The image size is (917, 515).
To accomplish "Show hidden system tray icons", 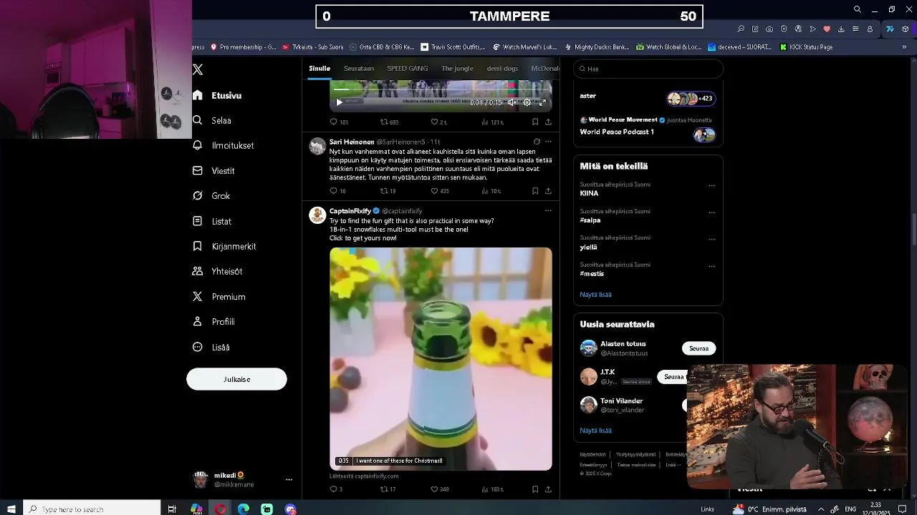I will point(821,509).
